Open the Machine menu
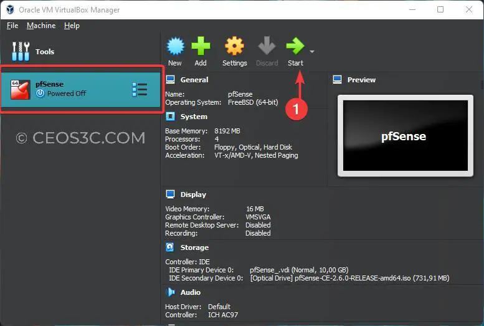This screenshot has height=326, width=484. point(41,26)
